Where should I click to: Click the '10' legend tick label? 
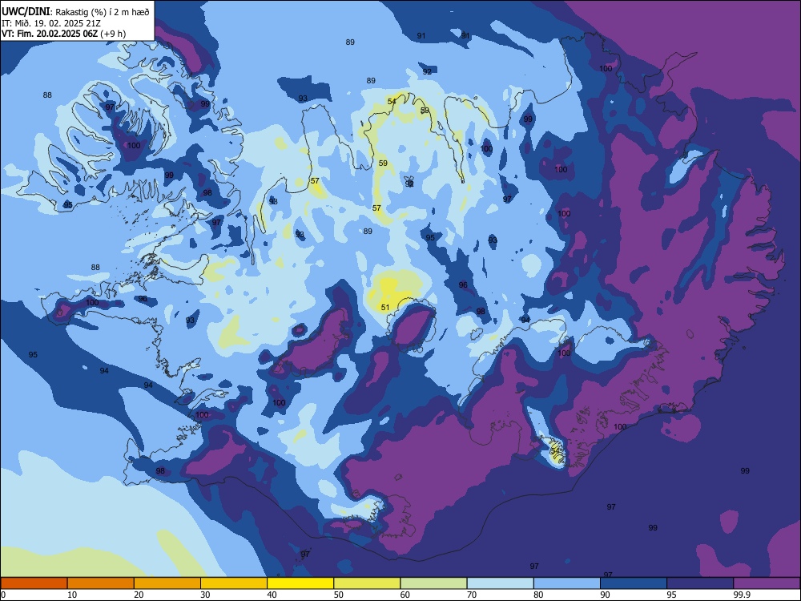click(x=72, y=595)
